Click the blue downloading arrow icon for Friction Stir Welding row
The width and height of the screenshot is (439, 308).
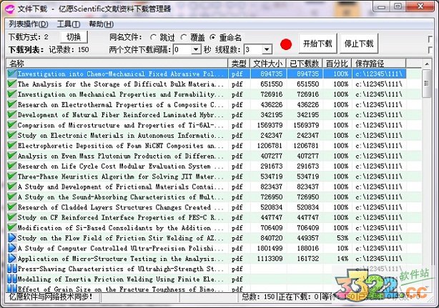tap(12, 238)
